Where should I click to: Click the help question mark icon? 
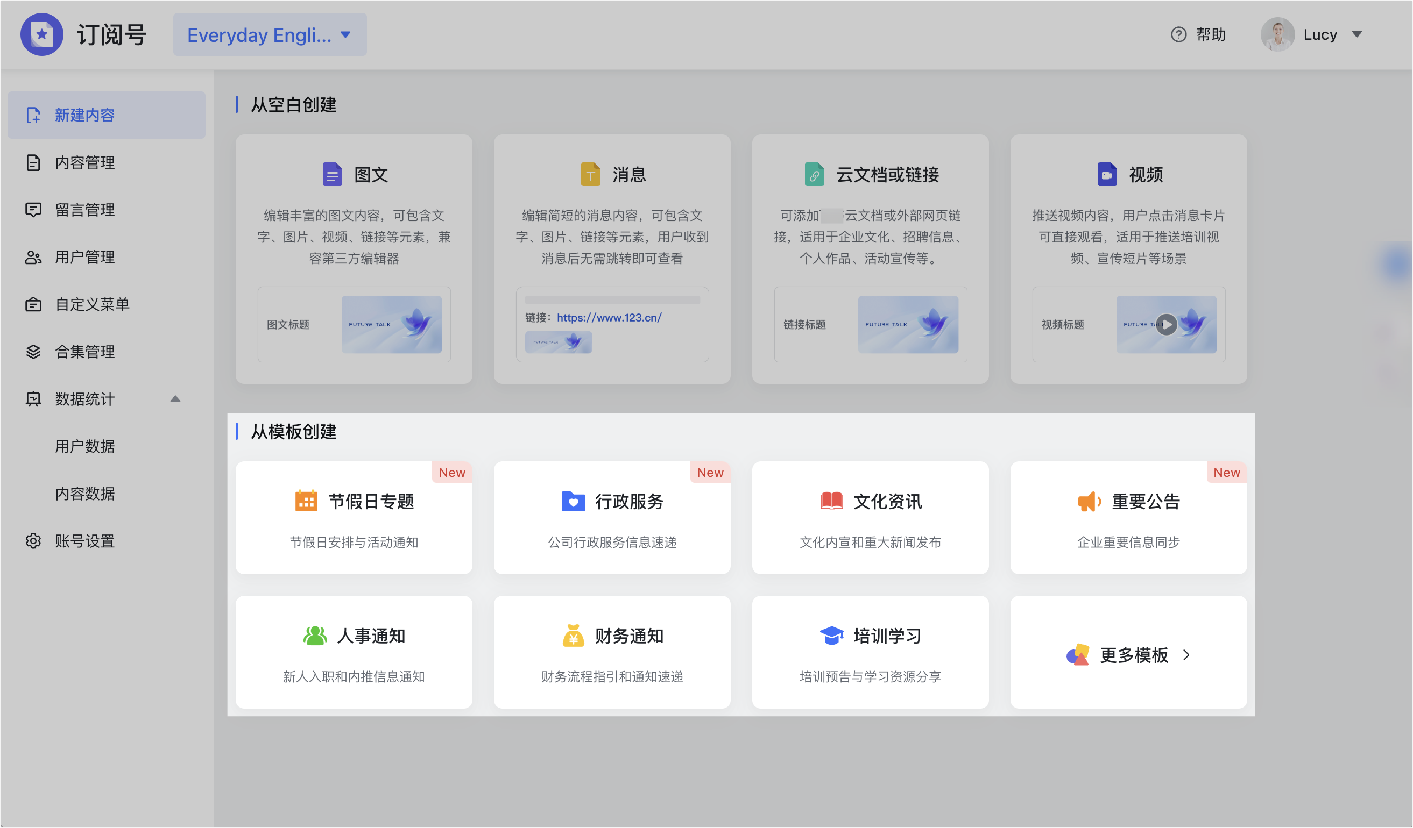pos(1178,35)
